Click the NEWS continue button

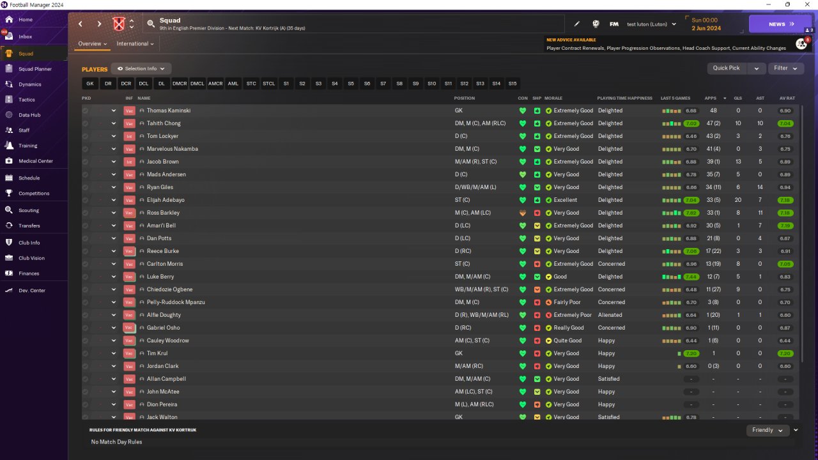click(780, 24)
